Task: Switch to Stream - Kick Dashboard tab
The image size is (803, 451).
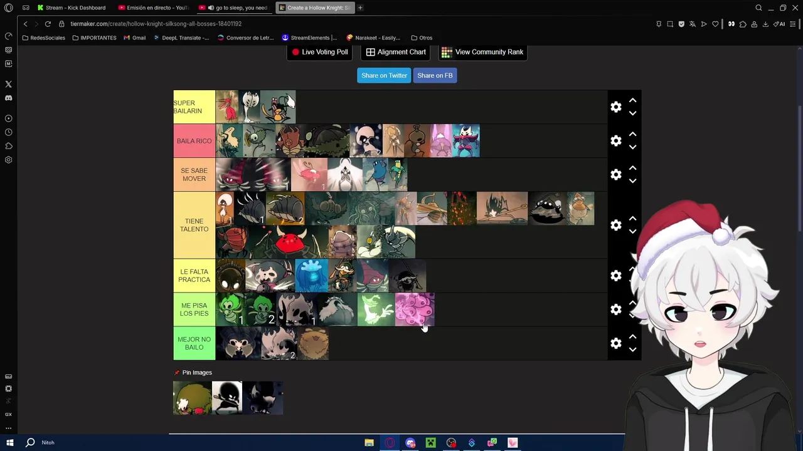Action: pyautogui.click(x=72, y=8)
